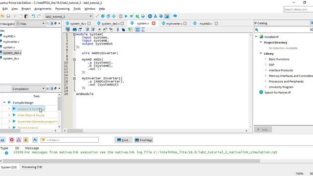Toggle line numbers icon in editor toolbar
The image size is (313, 176).
pyautogui.click(x=137, y=29)
